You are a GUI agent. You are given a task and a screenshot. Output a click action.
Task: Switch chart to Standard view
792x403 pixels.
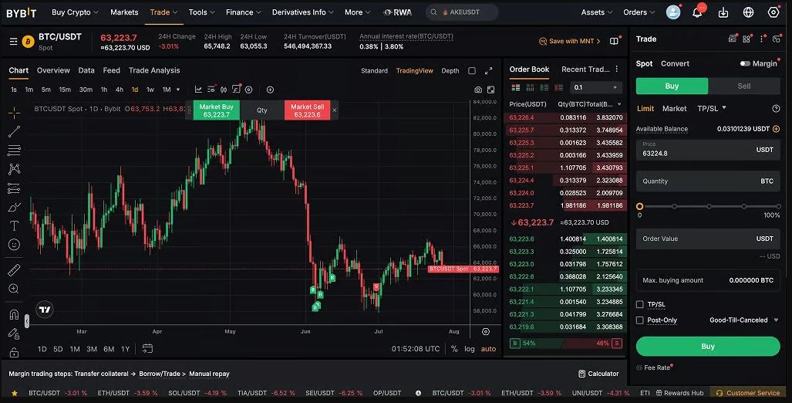click(x=374, y=71)
